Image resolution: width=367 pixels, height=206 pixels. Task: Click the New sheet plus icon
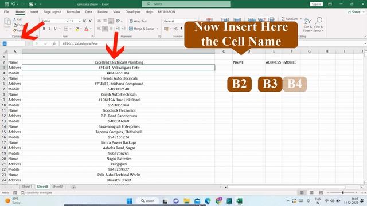[73, 187]
